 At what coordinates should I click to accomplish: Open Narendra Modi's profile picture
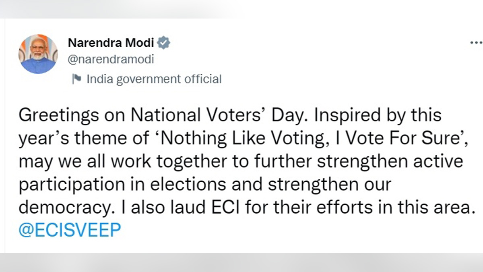38,54
